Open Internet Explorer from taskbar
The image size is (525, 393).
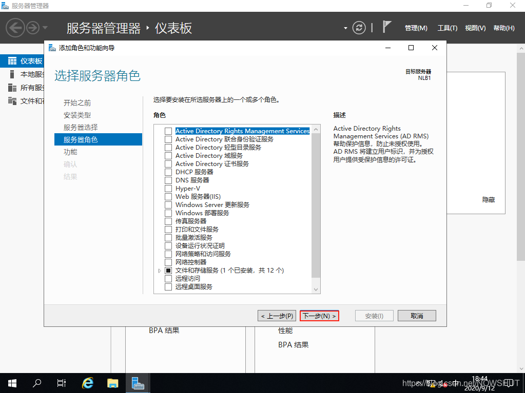pos(88,383)
